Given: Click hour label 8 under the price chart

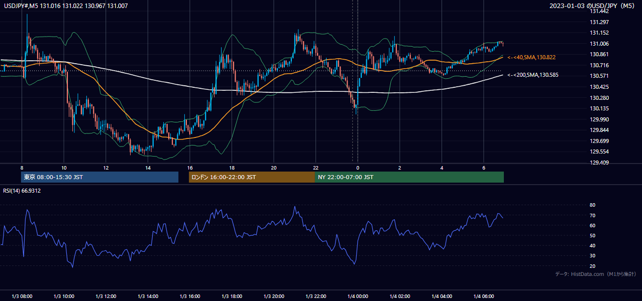Looking at the screenshot, I should [22, 168].
